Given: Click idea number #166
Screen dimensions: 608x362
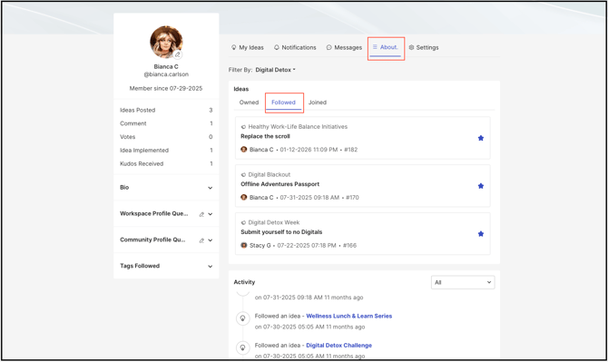Looking at the screenshot, I should pyautogui.click(x=349, y=245).
